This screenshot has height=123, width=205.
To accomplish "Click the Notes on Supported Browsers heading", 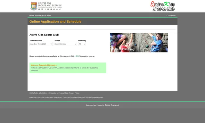I will 44,65.
